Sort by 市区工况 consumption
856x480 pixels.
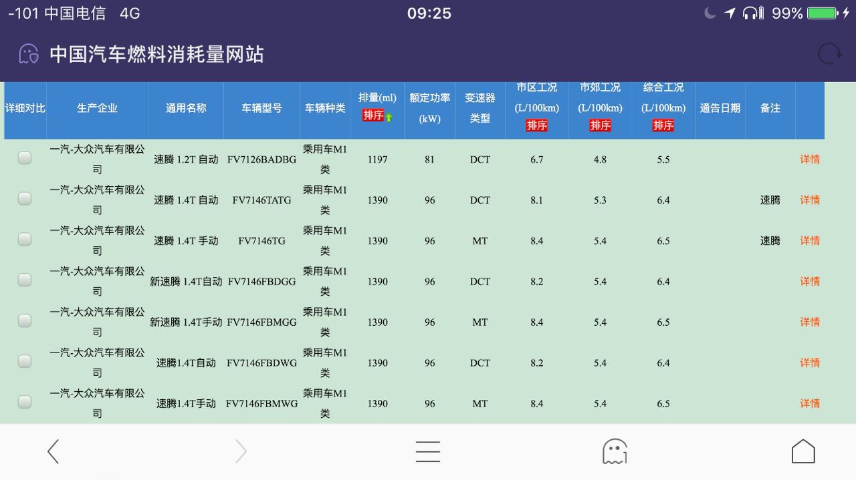tap(536, 126)
